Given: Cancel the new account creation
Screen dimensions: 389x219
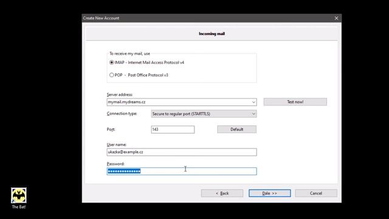Looking at the screenshot, I should pos(316,193).
